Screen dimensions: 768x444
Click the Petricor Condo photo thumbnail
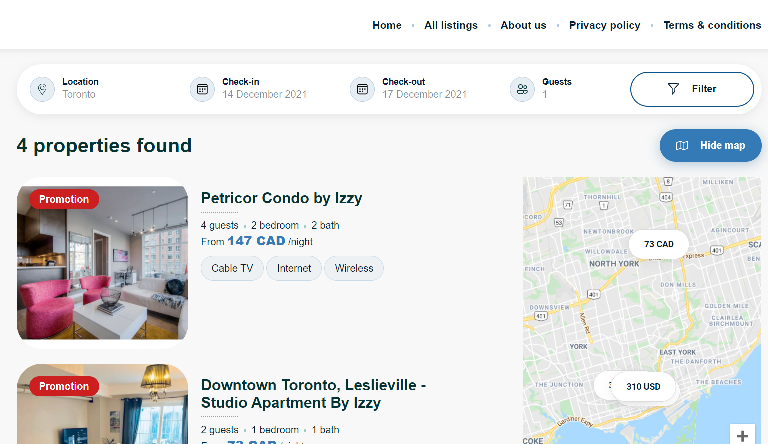(102, 263)
